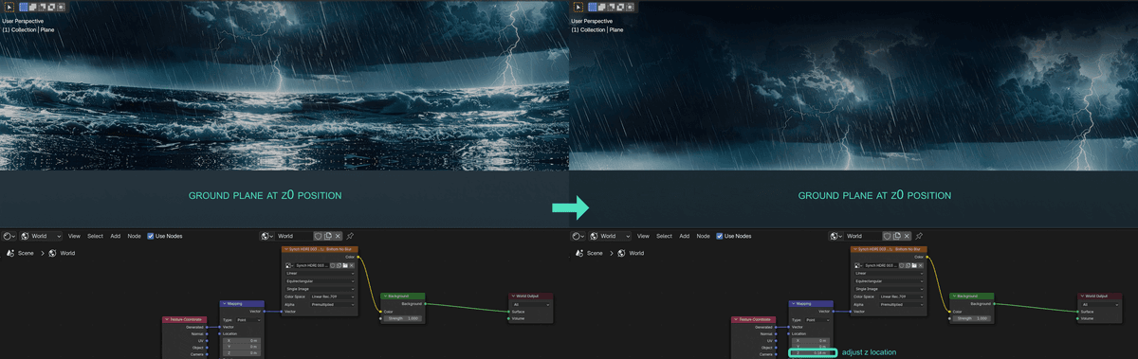The width and height of the screenshot is (1138, 359).
Task: Collapse Texture Coordinate node in left editor
Action: [167, 319]
